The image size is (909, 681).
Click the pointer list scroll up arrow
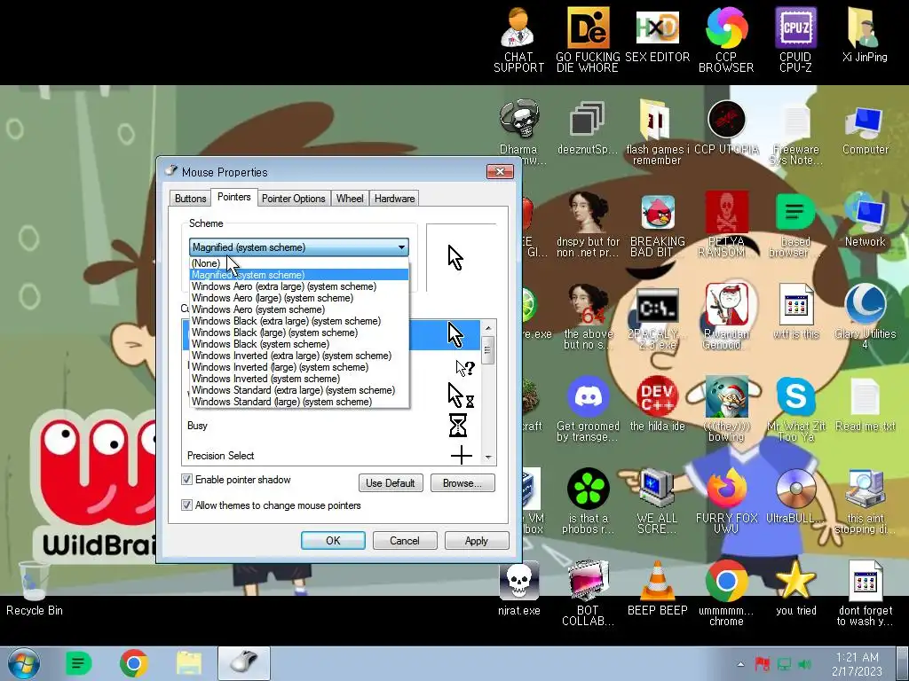coord(488,327)
